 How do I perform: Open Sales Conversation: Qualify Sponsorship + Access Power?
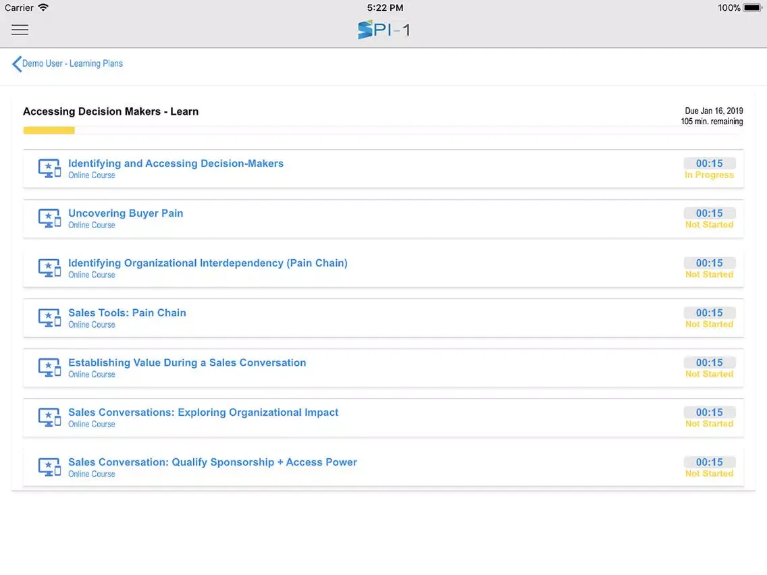[212, 462]
